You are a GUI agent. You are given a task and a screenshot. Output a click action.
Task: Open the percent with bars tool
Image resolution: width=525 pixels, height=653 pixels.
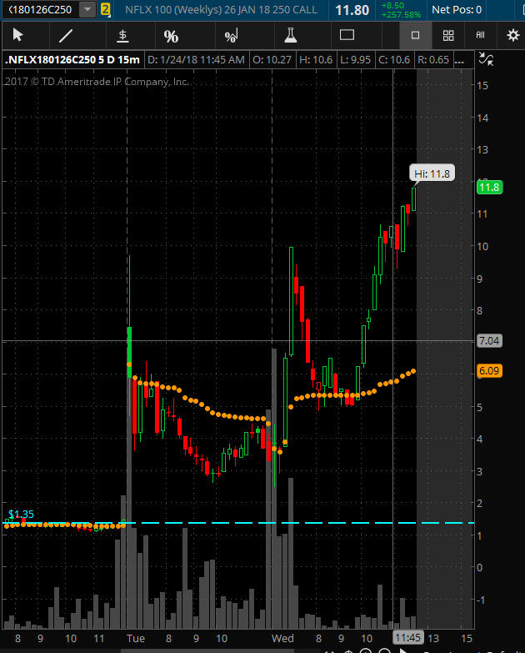coord(231,36)
